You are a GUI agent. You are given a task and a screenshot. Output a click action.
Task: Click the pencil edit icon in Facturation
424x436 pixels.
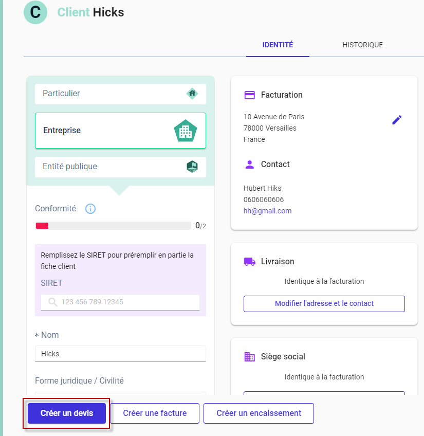click(397, 120)
